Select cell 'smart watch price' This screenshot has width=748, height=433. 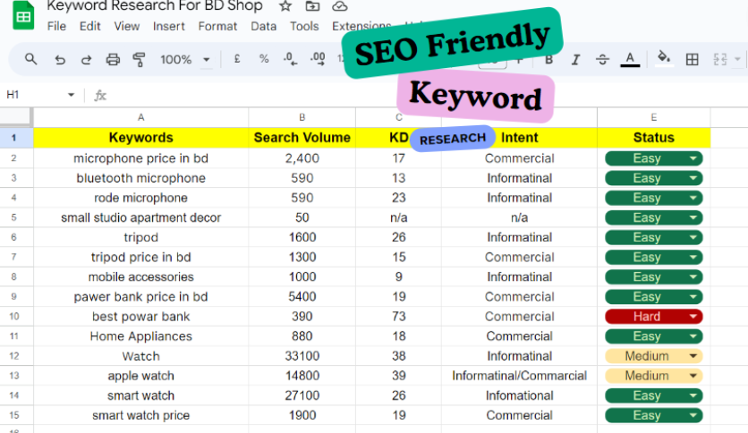(x=140, y=415)
